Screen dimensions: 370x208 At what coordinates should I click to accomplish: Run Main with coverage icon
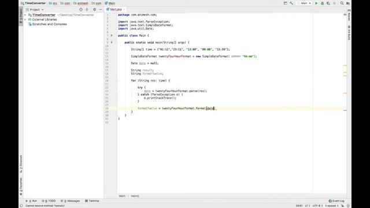[328, 3]
